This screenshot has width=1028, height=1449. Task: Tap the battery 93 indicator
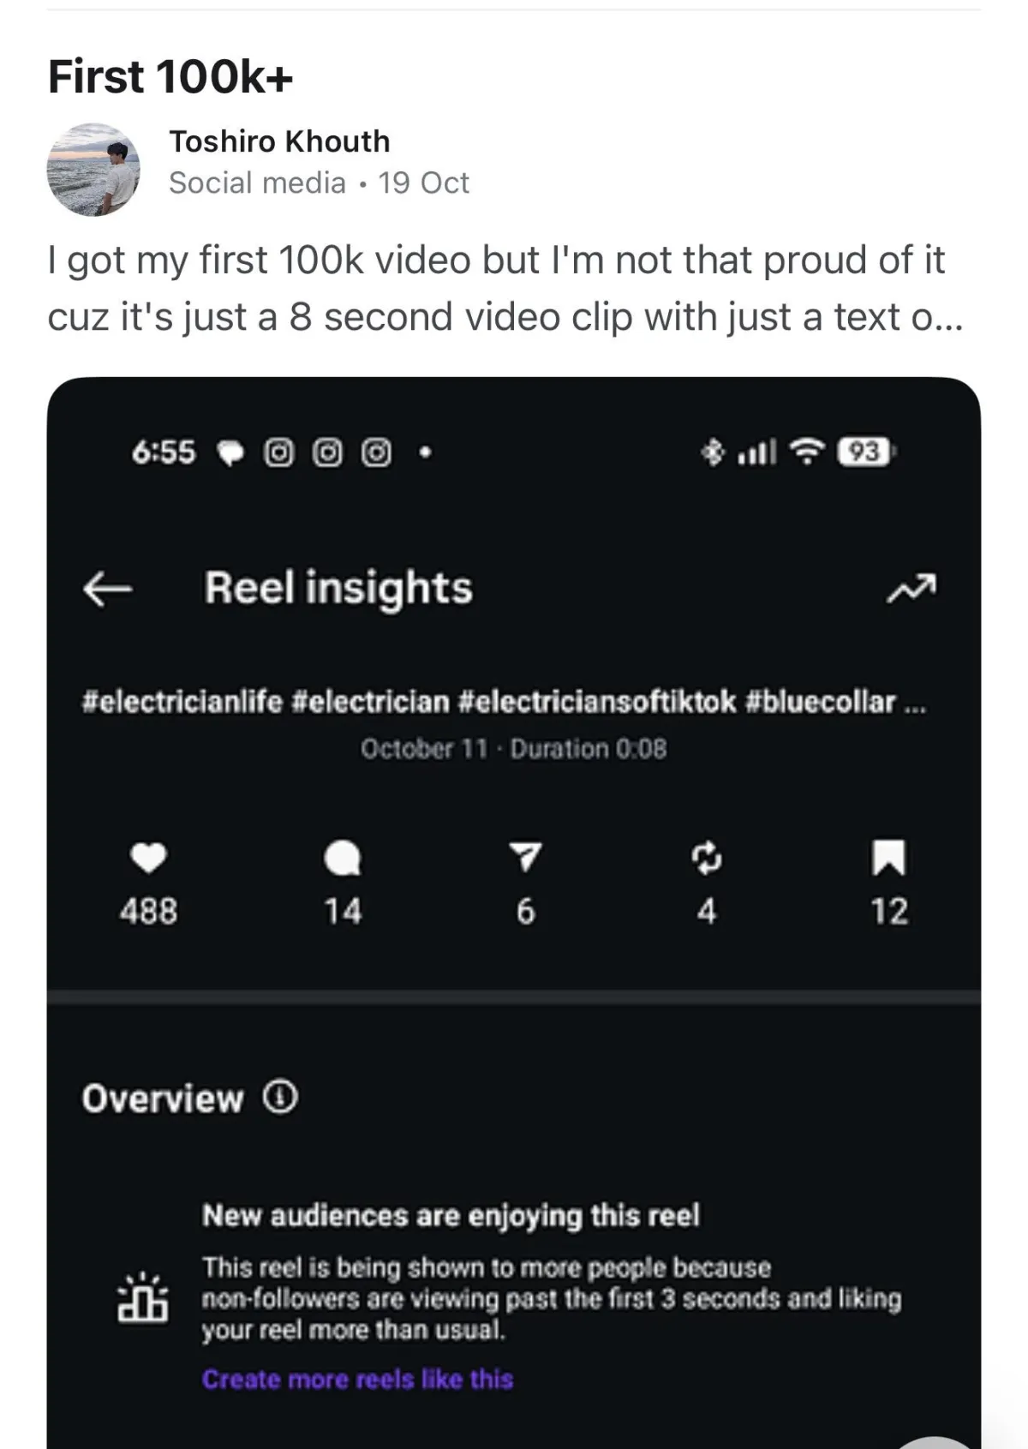866,451
